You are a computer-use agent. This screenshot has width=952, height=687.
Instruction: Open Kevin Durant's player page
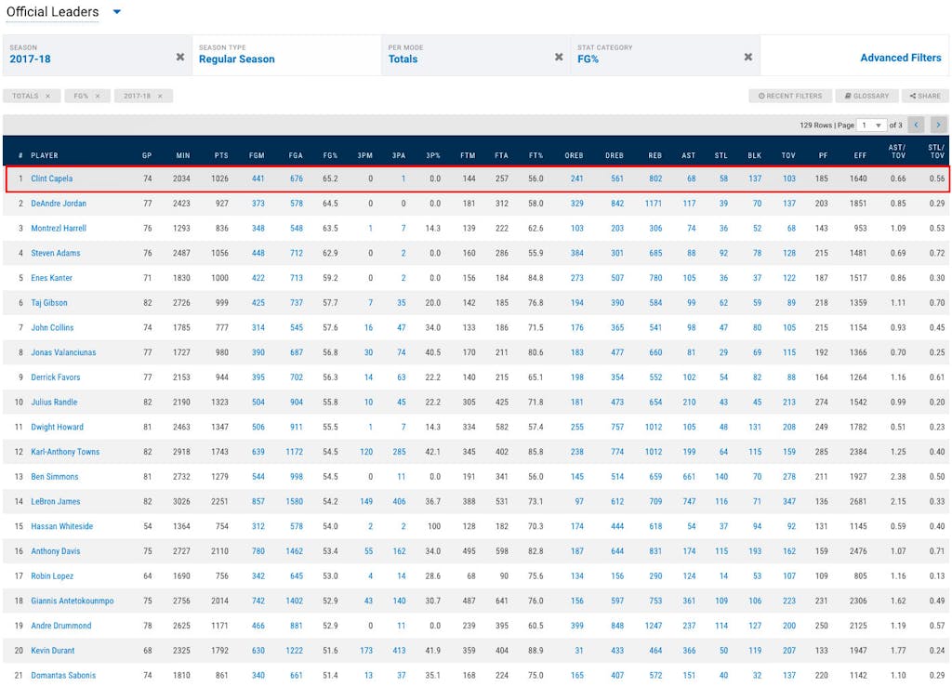click(x=53, y=651)
